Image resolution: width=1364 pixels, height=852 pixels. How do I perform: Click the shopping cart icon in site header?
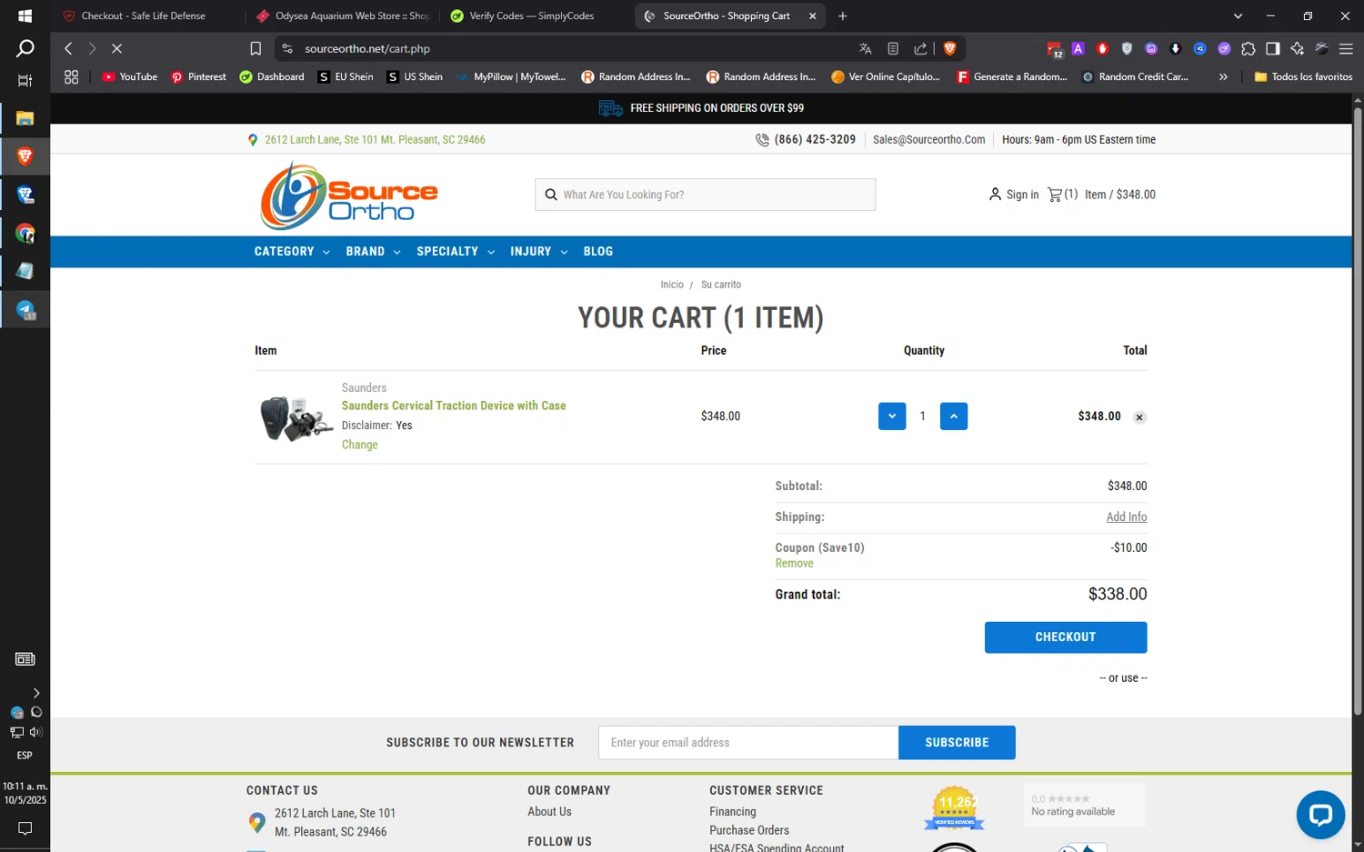click(x=1055, y=195)
